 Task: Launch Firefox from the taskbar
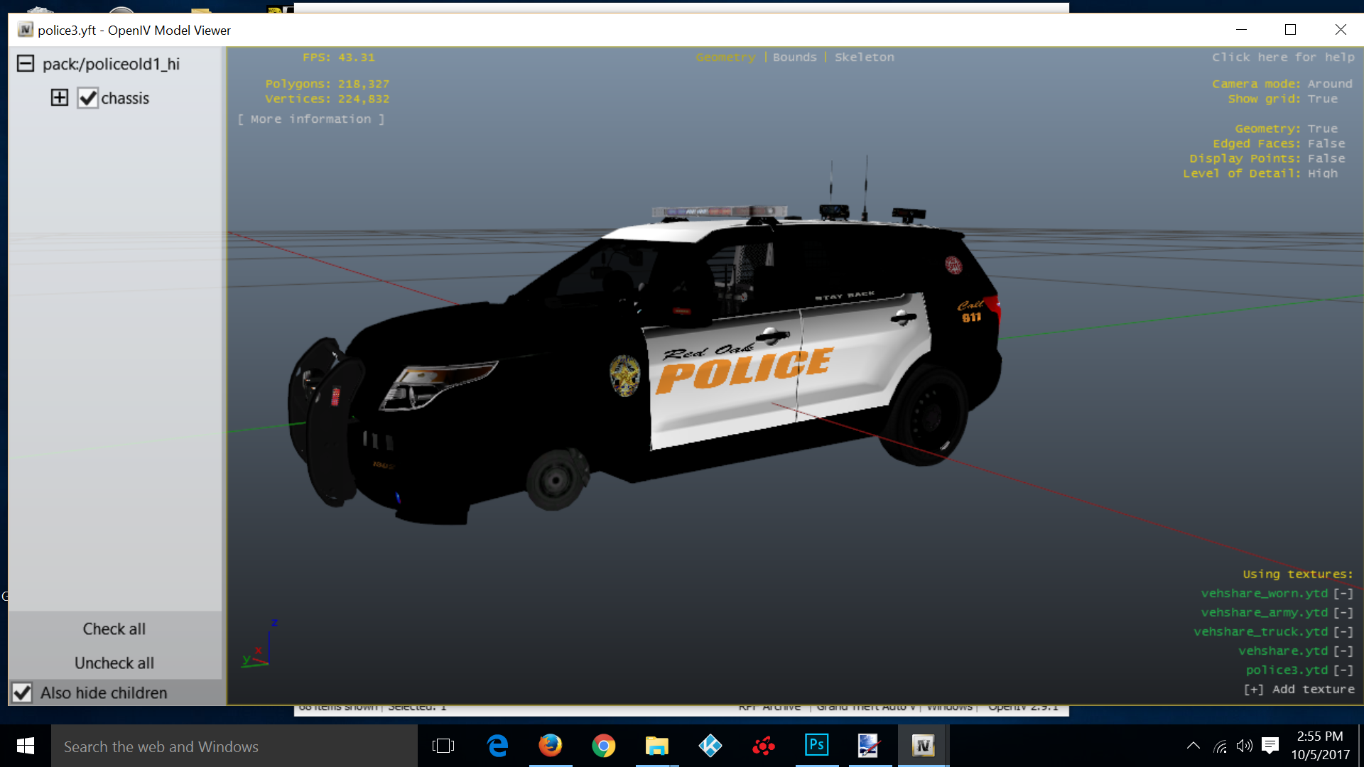pos(550,746)
